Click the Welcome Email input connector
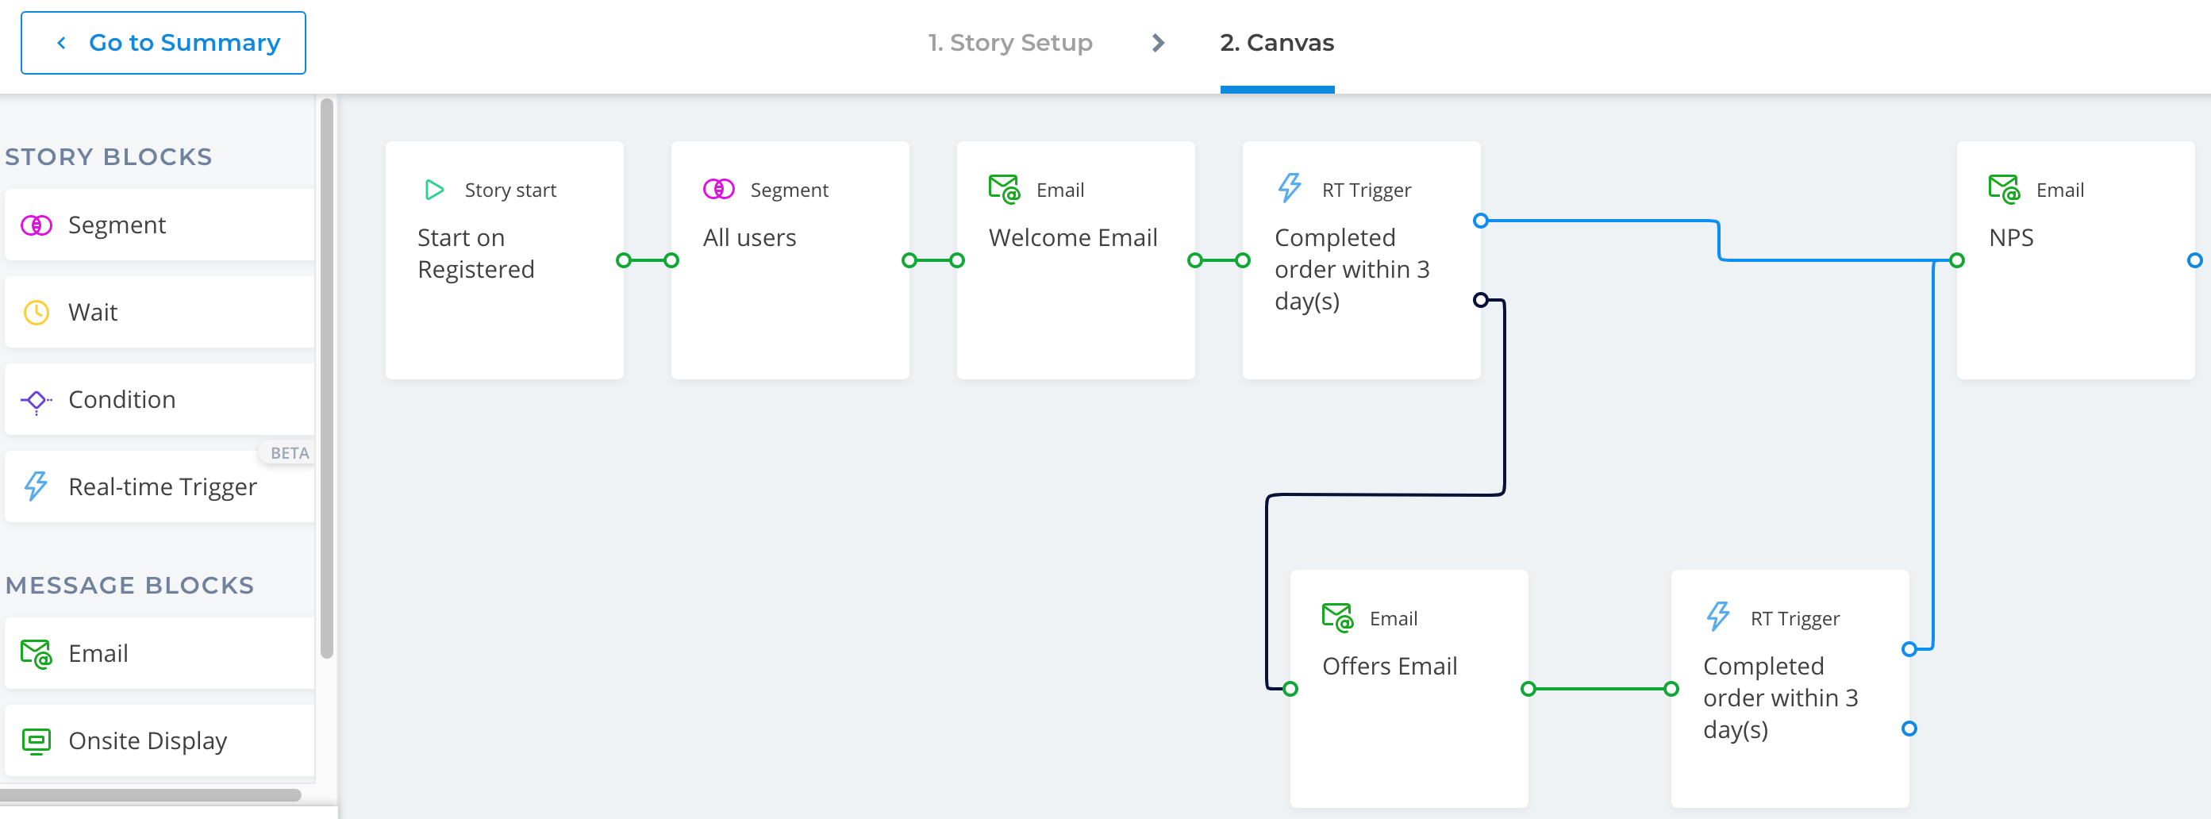This screenshot has height=819, width=2211. 957,261
